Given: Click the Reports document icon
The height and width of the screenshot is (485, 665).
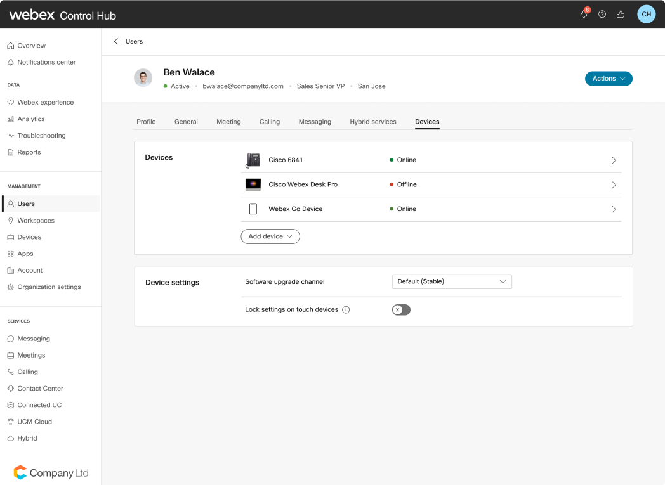Looking at the screenshot, I should coord(11,152).
